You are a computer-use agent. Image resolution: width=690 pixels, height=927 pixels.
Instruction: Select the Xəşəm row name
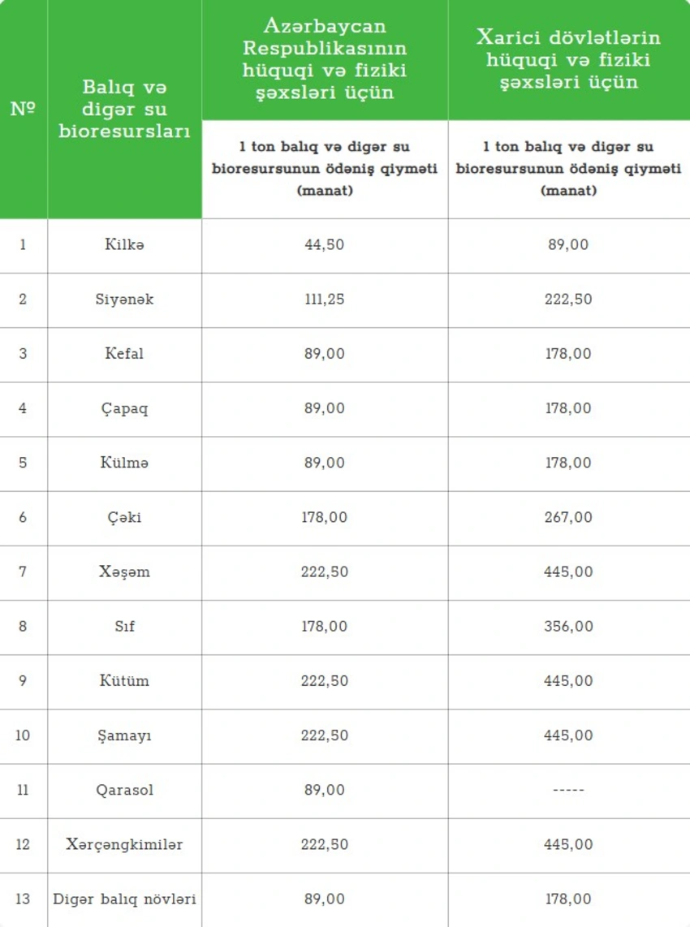pos(124,571)
